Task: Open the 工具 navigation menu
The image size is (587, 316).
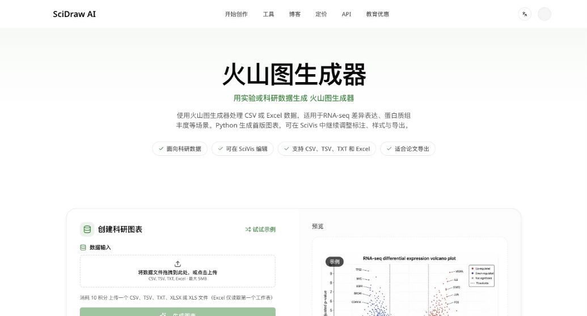Action: [268, 14]
